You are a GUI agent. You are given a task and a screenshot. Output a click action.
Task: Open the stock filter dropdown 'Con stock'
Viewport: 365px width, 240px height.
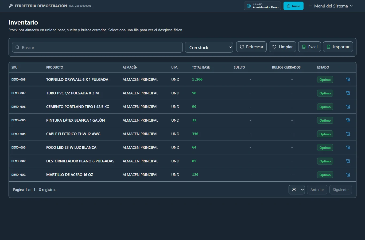[x=209, y=47]
